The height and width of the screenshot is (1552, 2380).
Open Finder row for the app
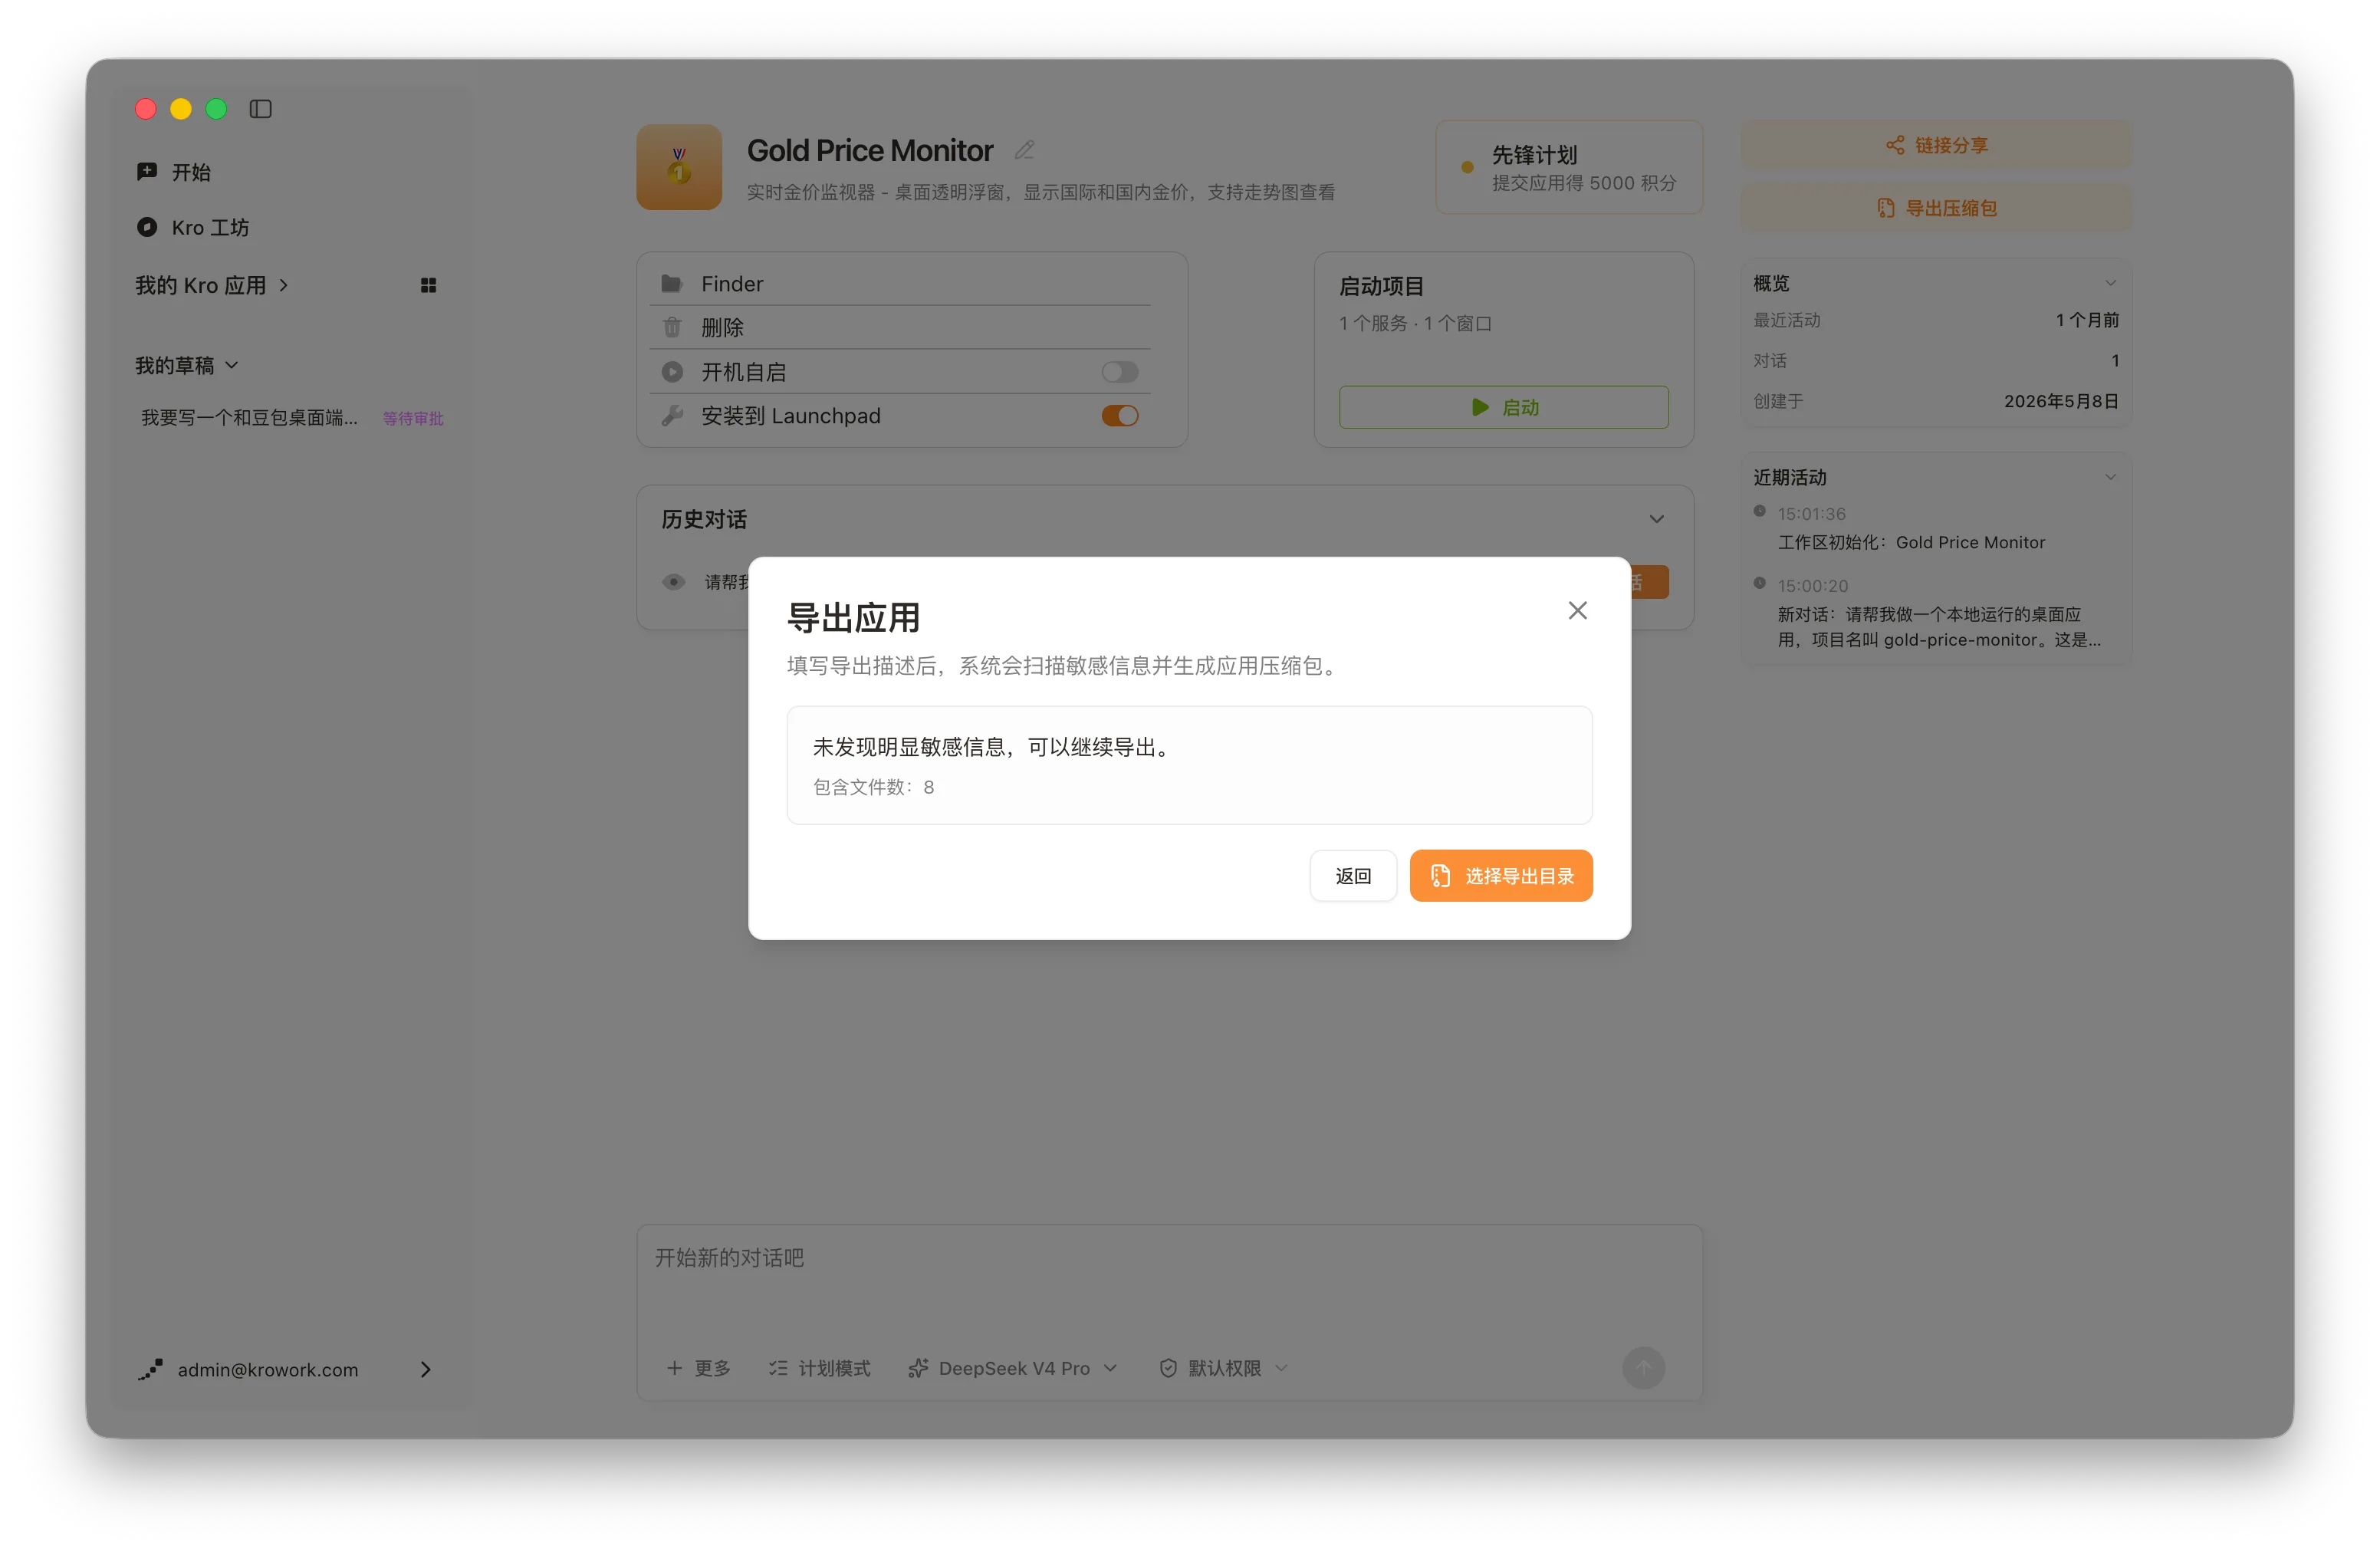click(900, 284)
